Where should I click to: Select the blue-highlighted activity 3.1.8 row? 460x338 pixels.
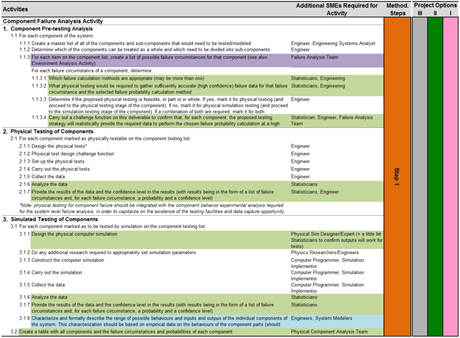coord(157,321)
